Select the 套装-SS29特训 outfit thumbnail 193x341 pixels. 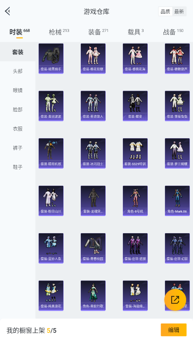[x=135, y=153]
